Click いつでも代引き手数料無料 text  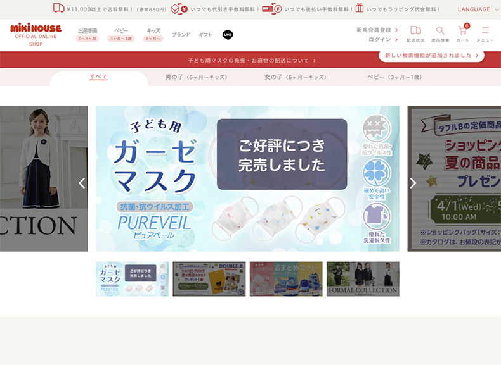click(x=224, y=9)
